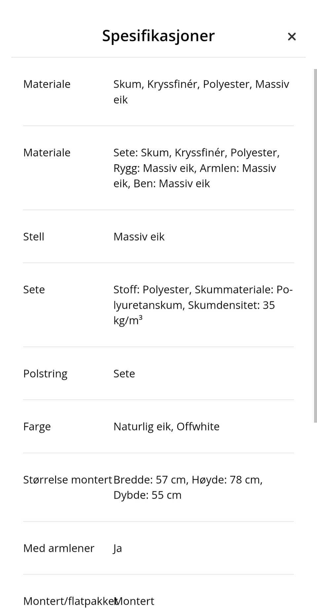
Task: Close the Spesifikasjoner dialog
Action: coord(292,36)
